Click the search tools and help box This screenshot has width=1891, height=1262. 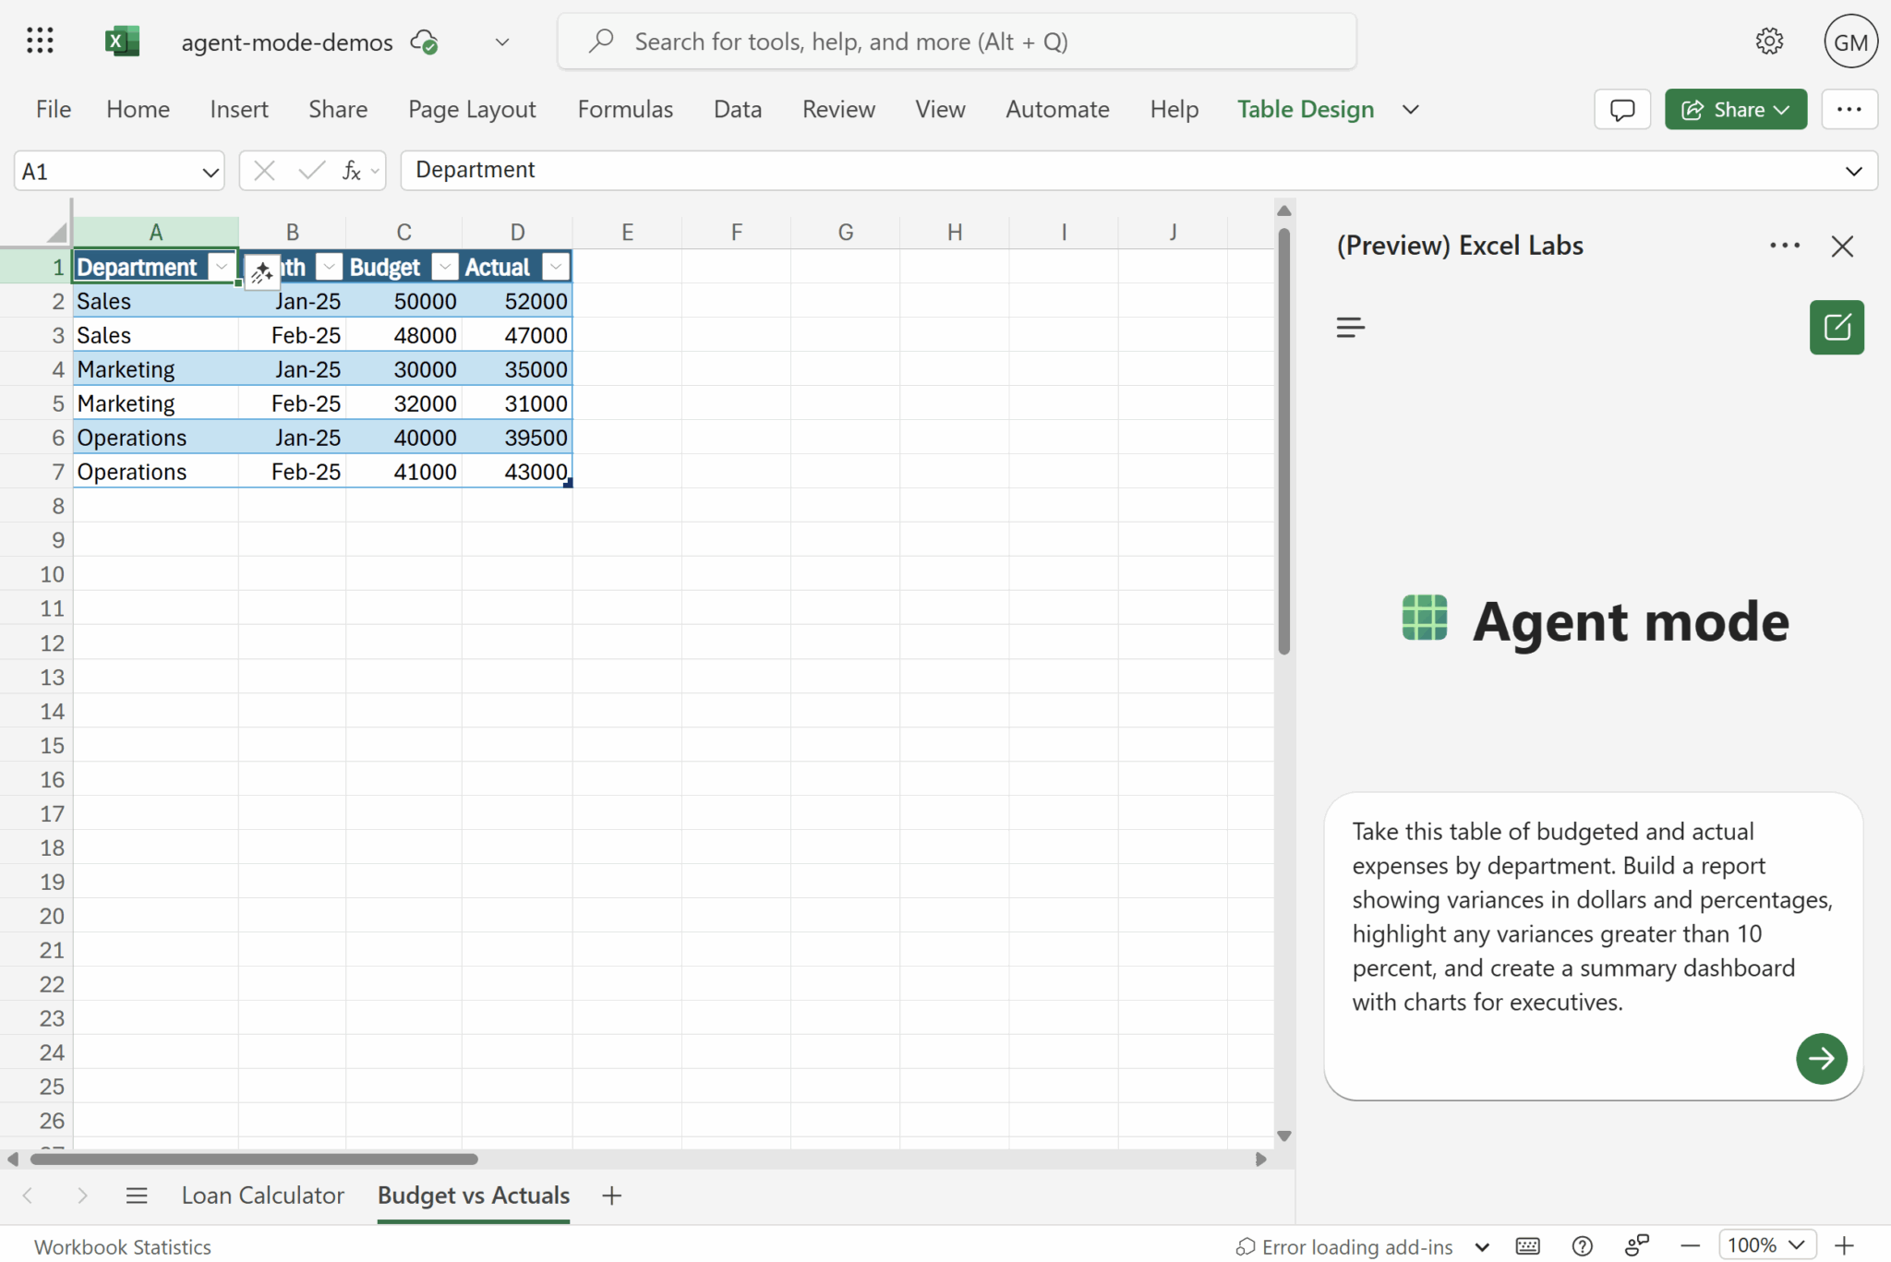pyautogui.click(x=957, y=42)
